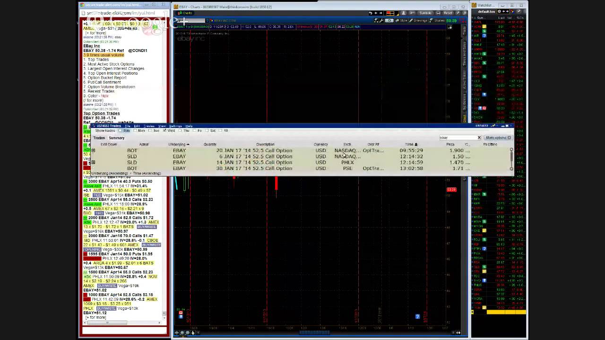The image size is (605, 340).
Task: Open chart Style menu
Action: click(402, 21)
